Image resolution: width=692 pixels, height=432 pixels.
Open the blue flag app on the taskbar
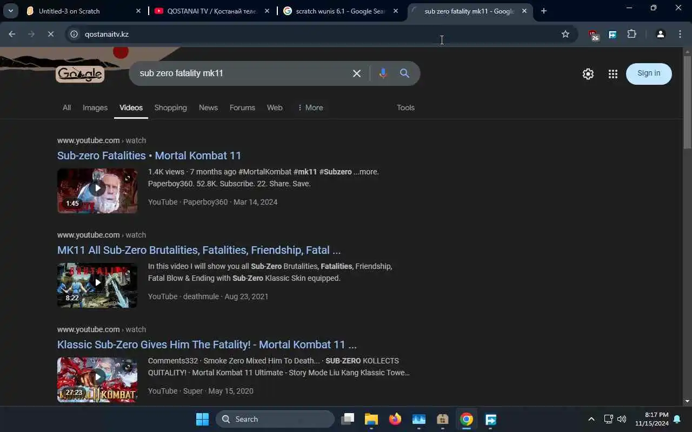[491, 419]
